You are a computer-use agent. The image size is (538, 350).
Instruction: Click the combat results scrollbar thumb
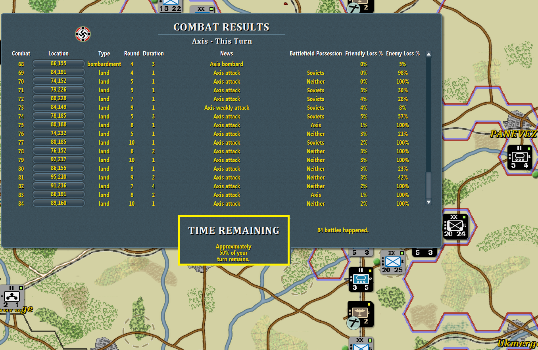click(x=428, y=185)
